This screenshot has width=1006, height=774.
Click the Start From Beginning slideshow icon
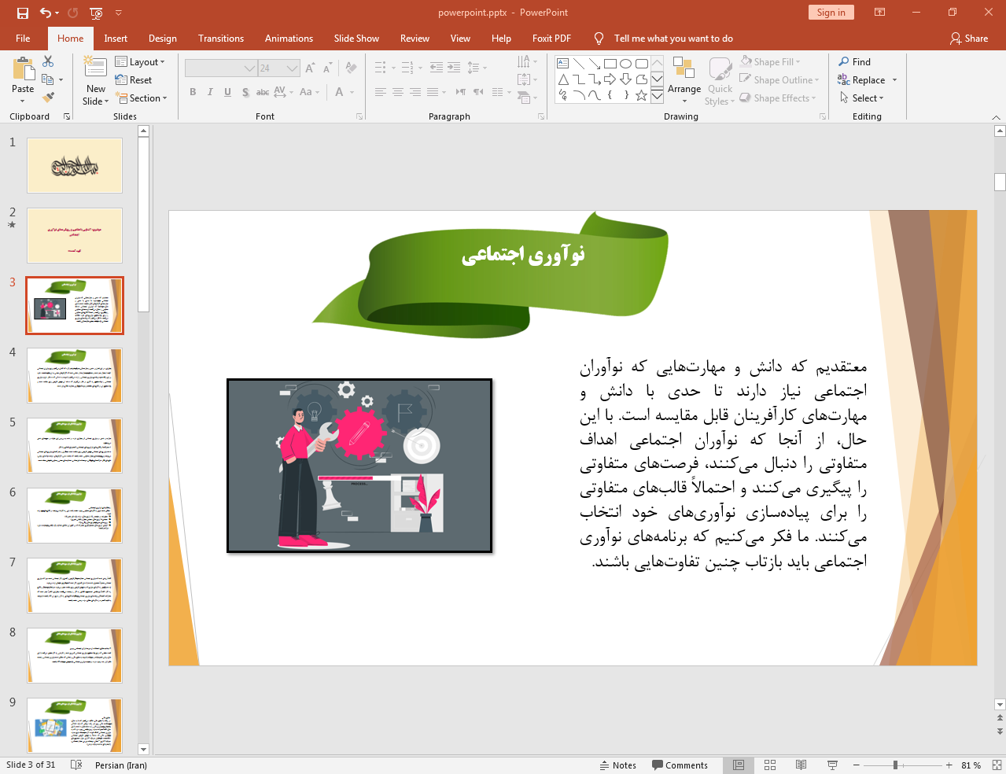96,13
